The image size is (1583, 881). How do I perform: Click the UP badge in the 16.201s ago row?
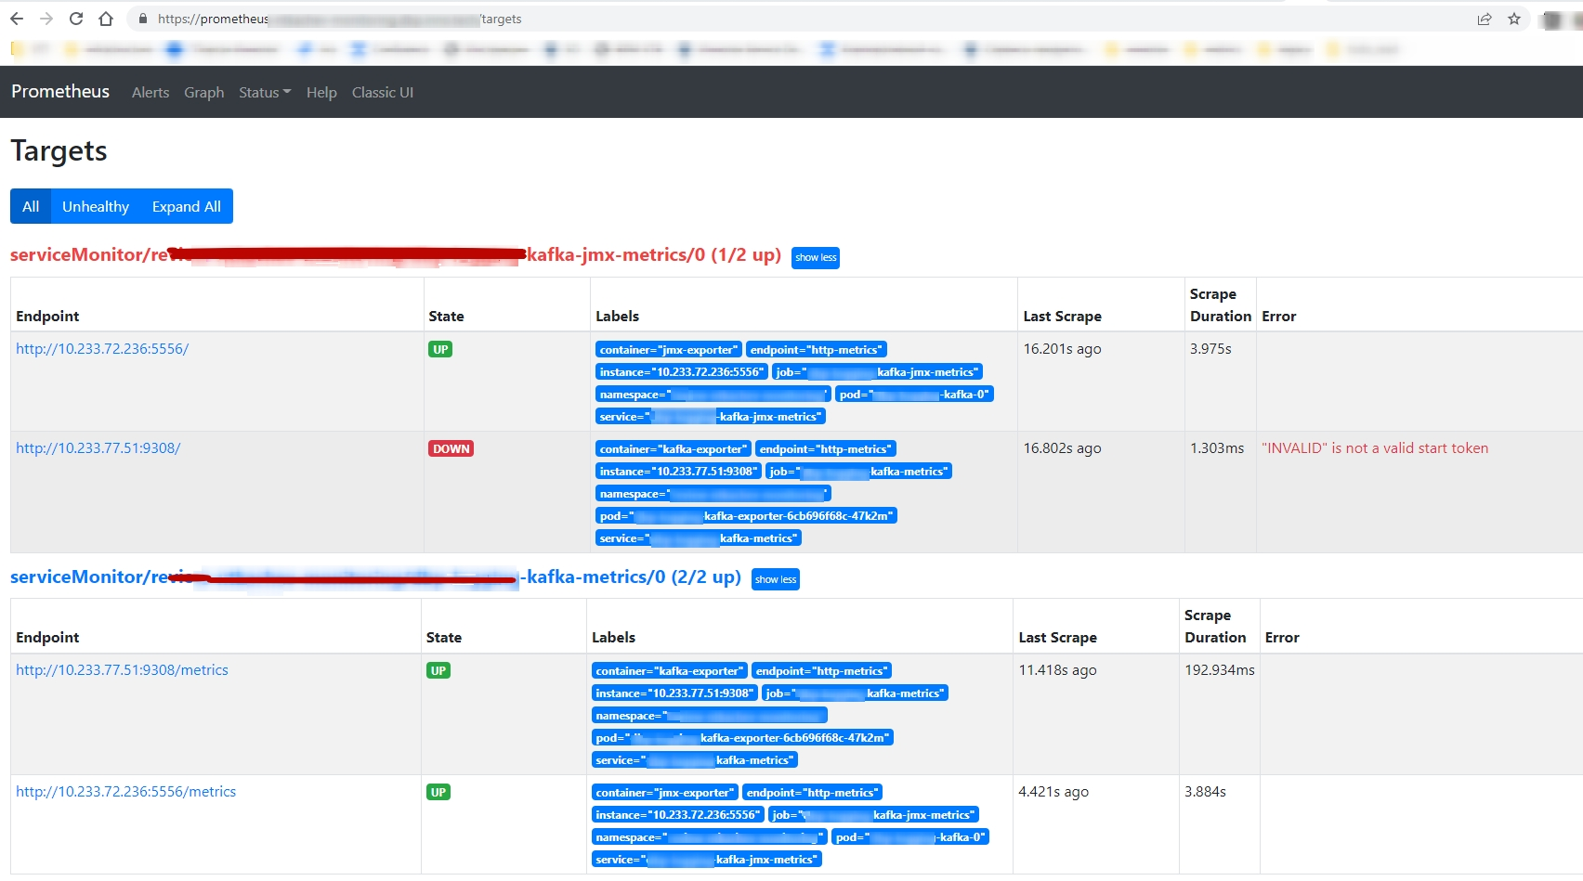point(440,349)
